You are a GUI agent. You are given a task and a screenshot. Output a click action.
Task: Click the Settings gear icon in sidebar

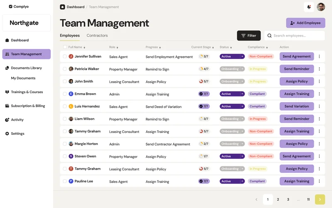pyautogui.click(x=7, y=134)
